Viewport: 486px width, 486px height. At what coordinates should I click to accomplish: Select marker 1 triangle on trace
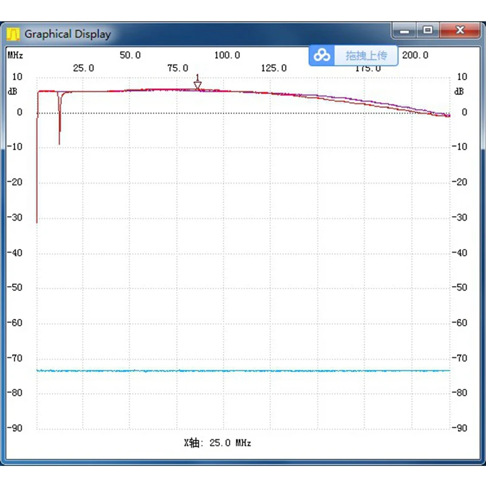[x=197, y=85]
